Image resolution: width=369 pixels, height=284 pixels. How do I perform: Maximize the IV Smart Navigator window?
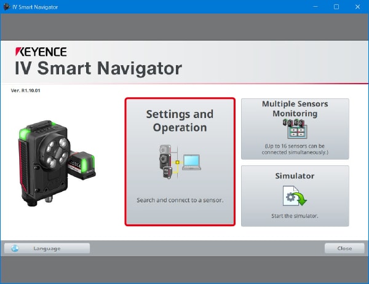tap(336, 7)
